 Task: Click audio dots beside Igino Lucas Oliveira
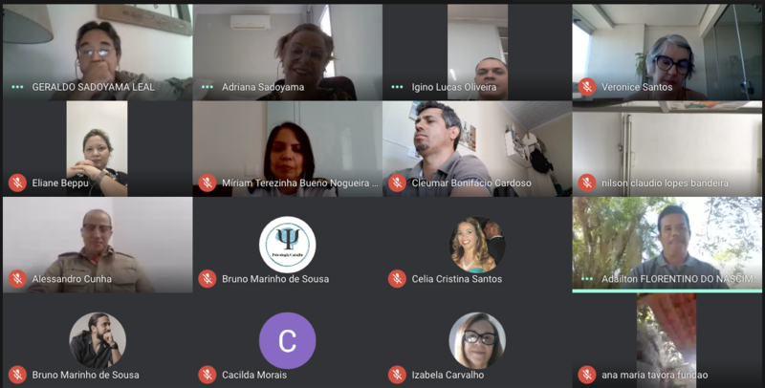coord(397,87)
